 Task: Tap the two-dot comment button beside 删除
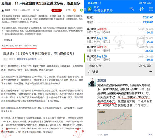click(x=150, y=134)
